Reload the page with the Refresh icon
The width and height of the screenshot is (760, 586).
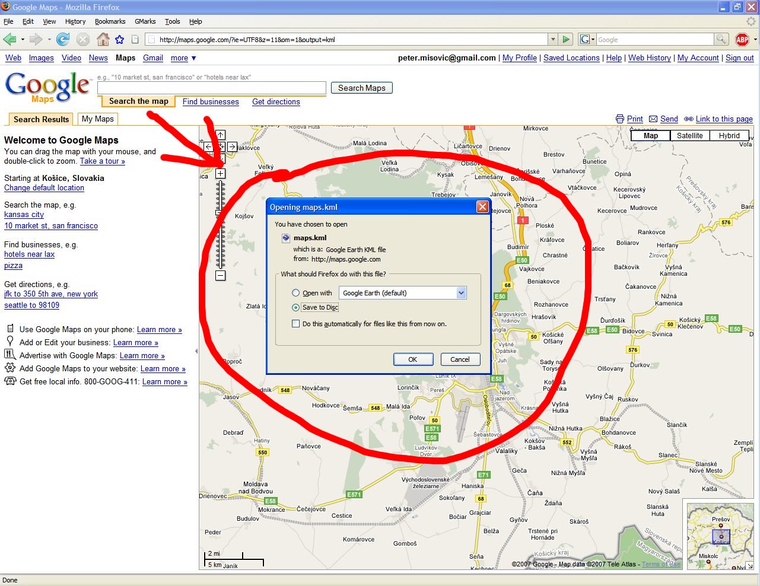[62, 40]
